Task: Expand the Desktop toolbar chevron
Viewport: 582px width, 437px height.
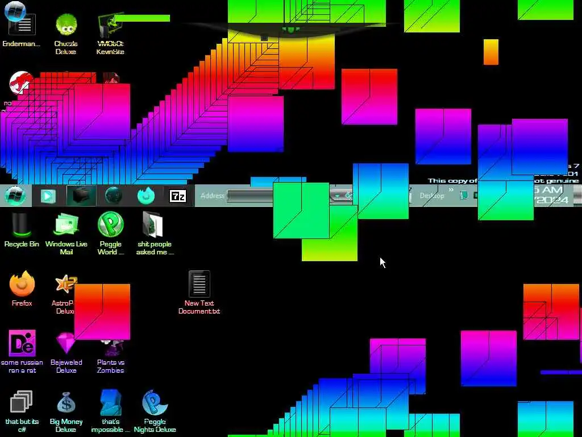Action: point(451,190)
